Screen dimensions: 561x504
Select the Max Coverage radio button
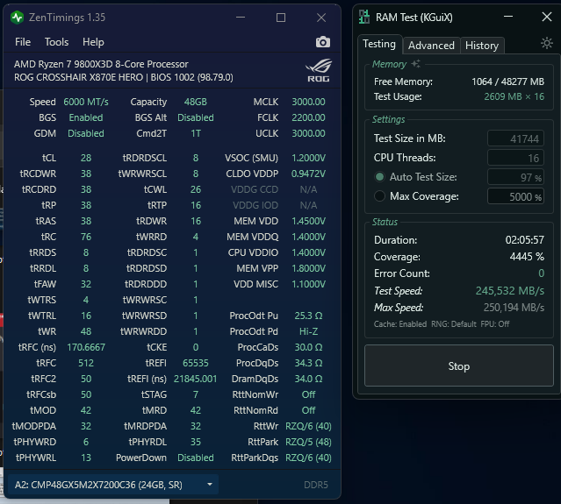coord(379,196)
